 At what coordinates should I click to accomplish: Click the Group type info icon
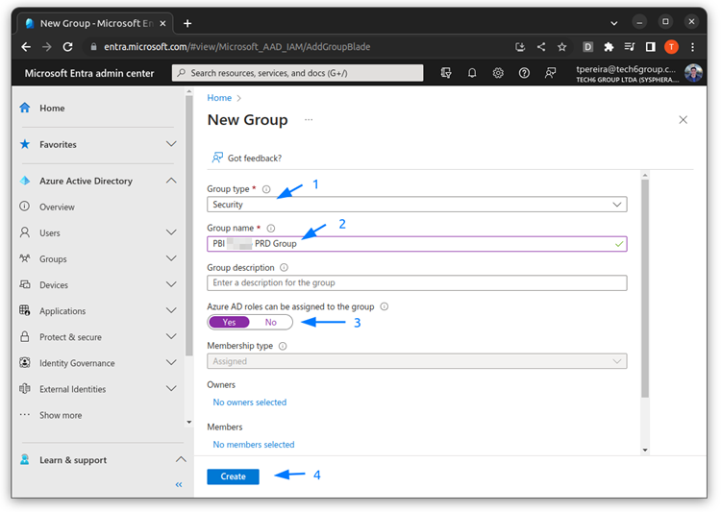(266, 189)
